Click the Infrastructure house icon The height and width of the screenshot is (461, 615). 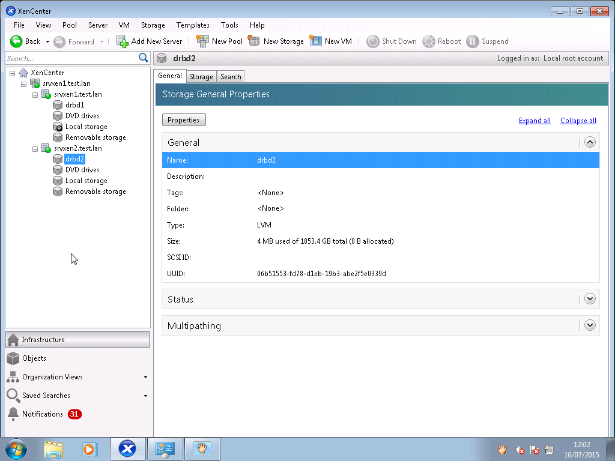coord(13,340)
